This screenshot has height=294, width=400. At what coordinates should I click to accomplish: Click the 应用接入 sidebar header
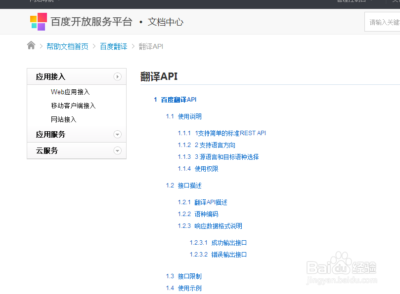(77, 76)
